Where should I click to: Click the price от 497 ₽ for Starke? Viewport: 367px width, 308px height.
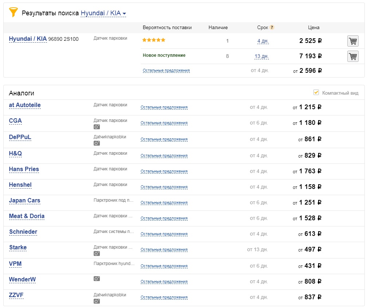coord(310,249)
